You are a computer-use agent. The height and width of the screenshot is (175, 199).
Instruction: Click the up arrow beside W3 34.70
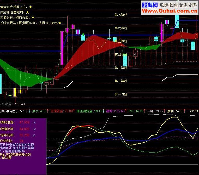[144, 111]
